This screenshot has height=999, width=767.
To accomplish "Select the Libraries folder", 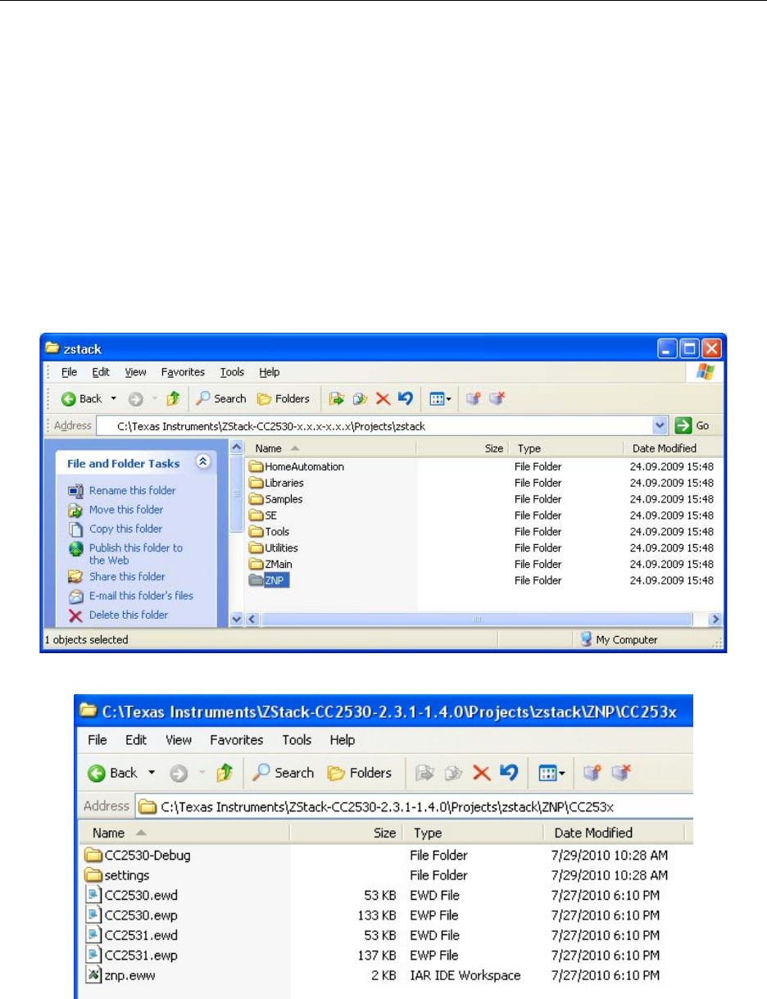I will pyautogui.click(x=277, y=483).
